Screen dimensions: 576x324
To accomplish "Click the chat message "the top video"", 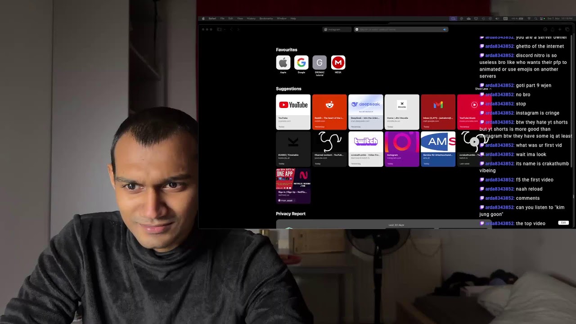I will 531,224.
